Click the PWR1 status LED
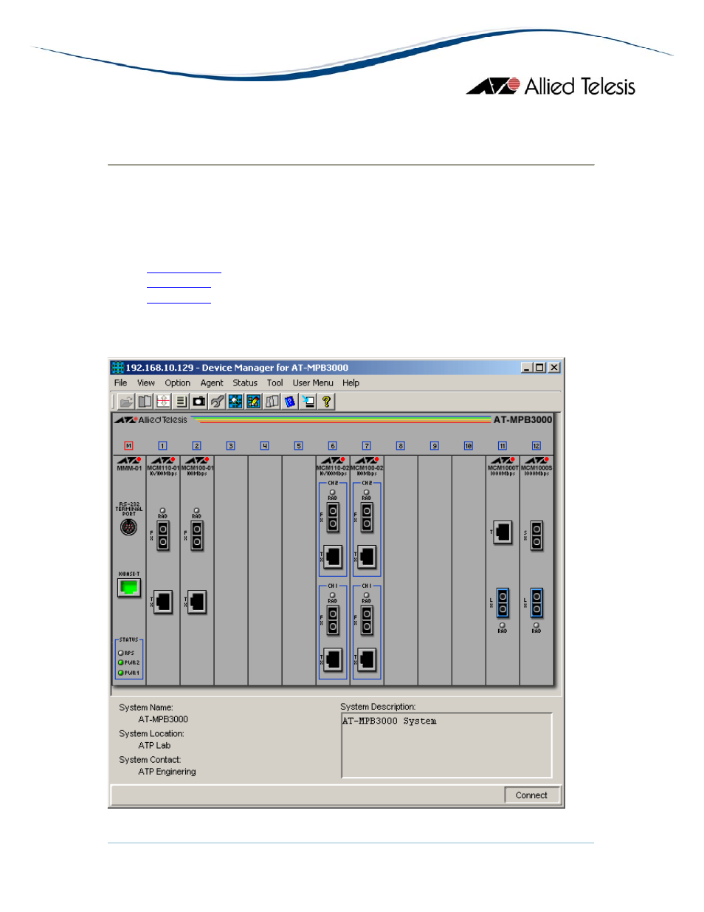The height and width of the screenshot is (912, 704). (x=121, y=673)
